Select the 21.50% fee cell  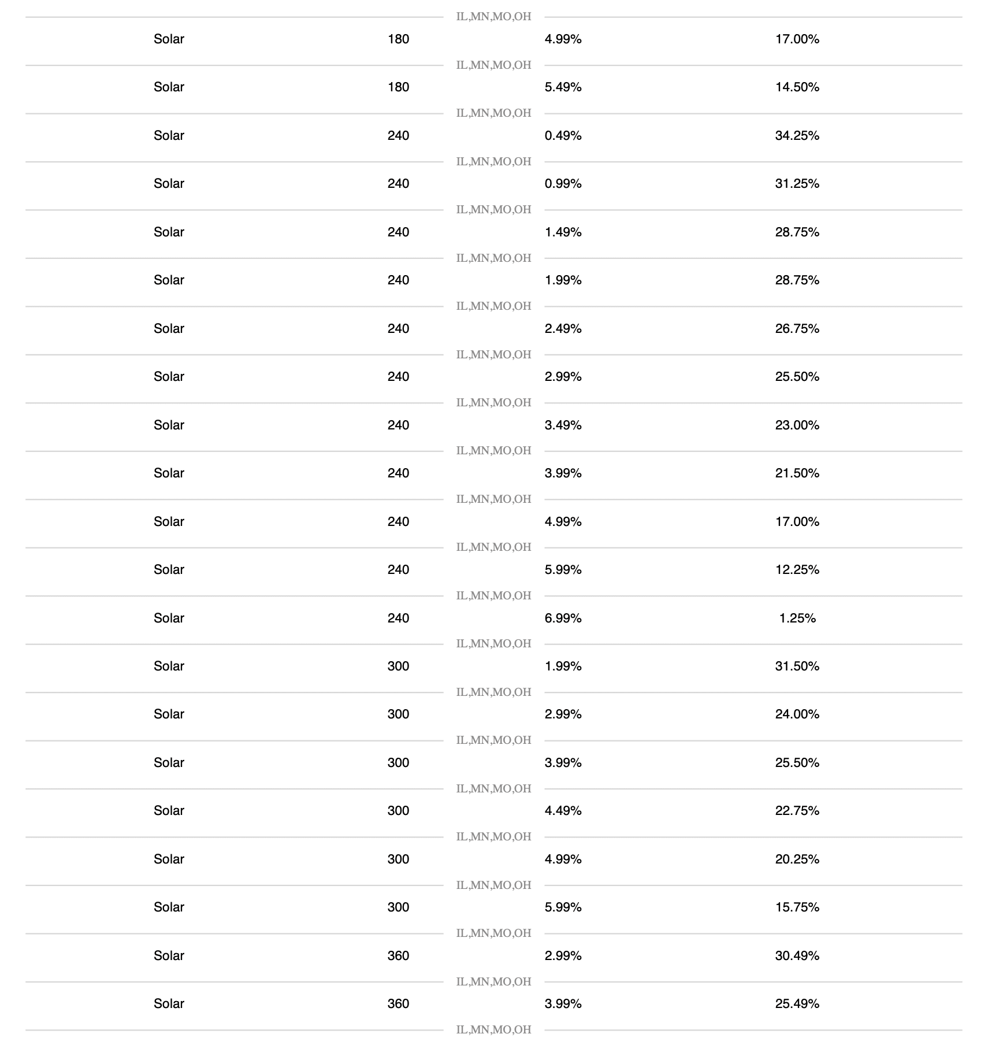(x=797, y=473)
